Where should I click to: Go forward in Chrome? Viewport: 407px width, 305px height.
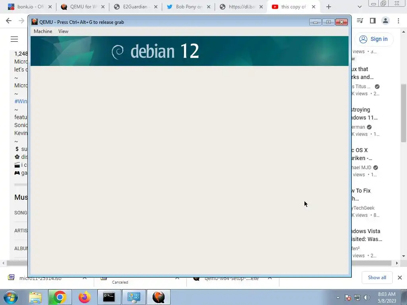(x=21, y=21)
